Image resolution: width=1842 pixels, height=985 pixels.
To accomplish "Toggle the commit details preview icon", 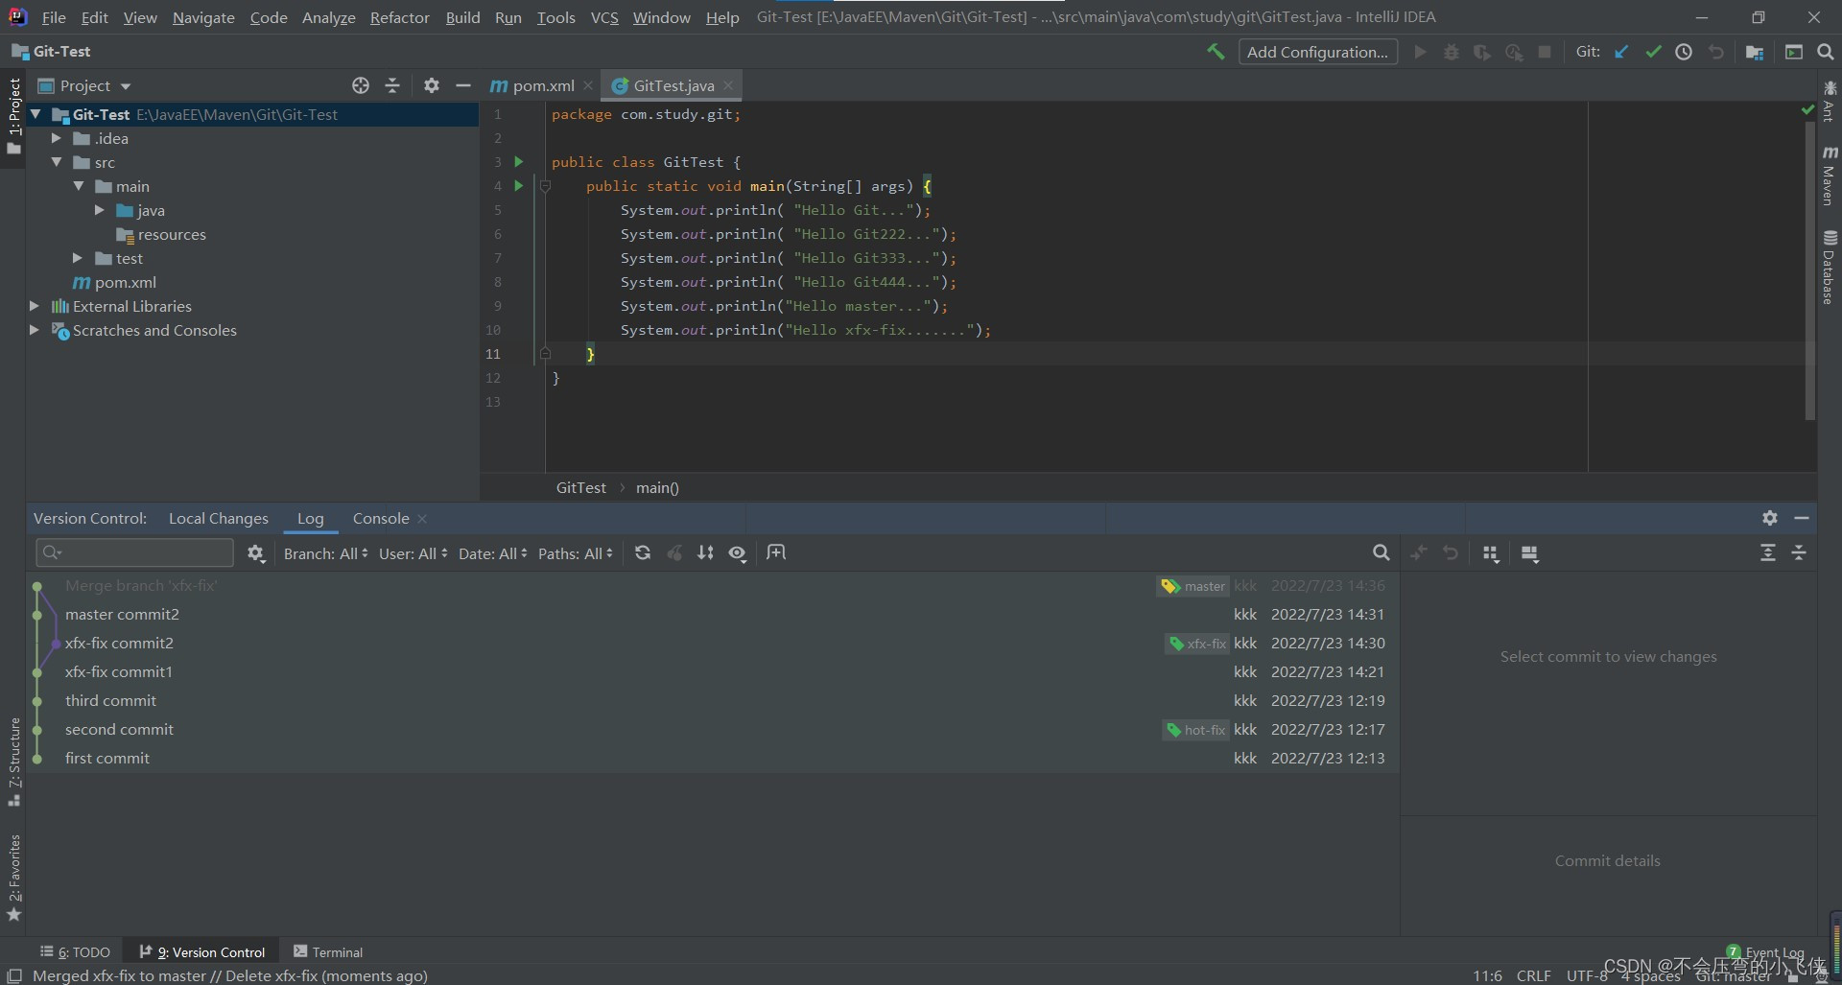I will (1530, 553).
